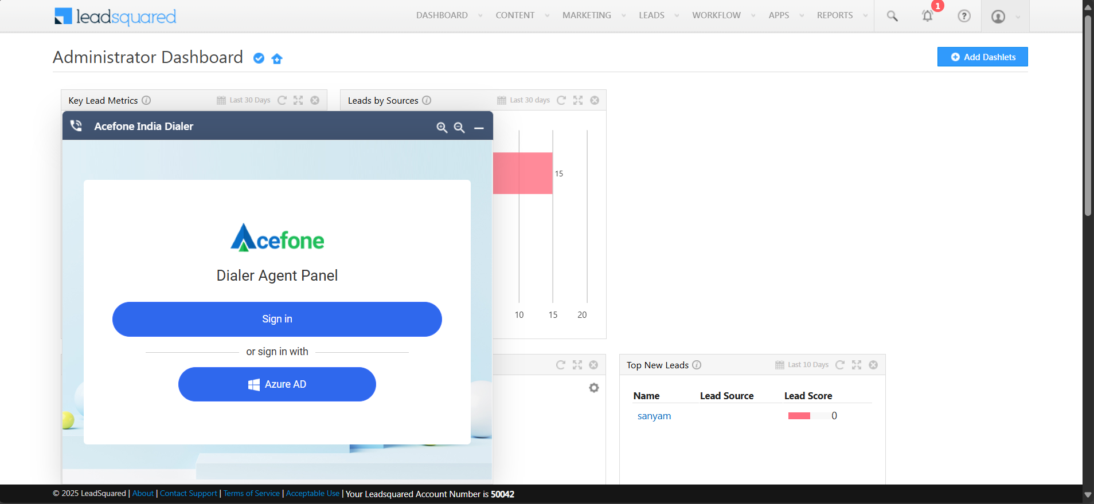The height and width of the screenshot is (504, 1094).
Task: Open the Contact Support footer link
Action: pos(189,494)
